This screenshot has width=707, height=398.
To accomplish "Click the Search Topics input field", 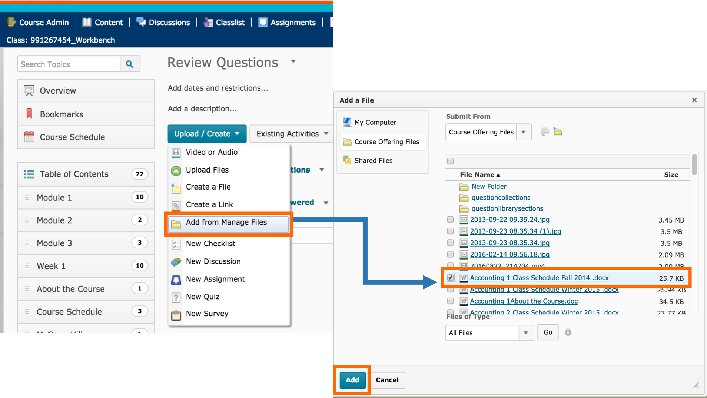I will (69, 64).
